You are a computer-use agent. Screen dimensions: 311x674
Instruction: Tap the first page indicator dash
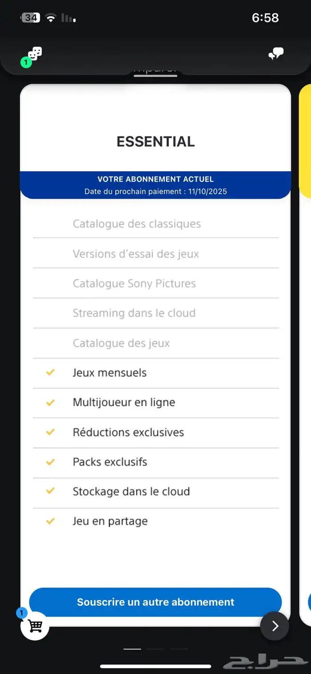(132, 649)
